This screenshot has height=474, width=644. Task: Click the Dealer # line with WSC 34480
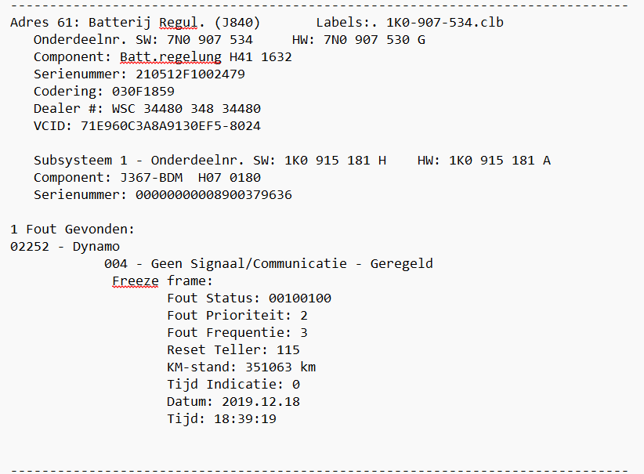click(147, 108)
